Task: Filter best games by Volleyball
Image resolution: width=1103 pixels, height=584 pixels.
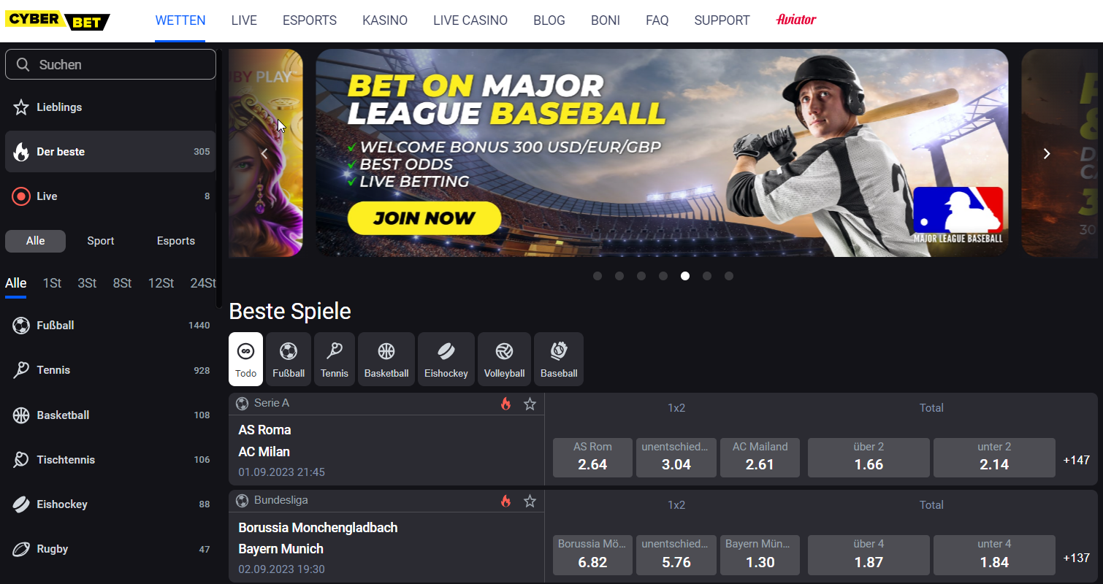Action: tap(504, 359)
